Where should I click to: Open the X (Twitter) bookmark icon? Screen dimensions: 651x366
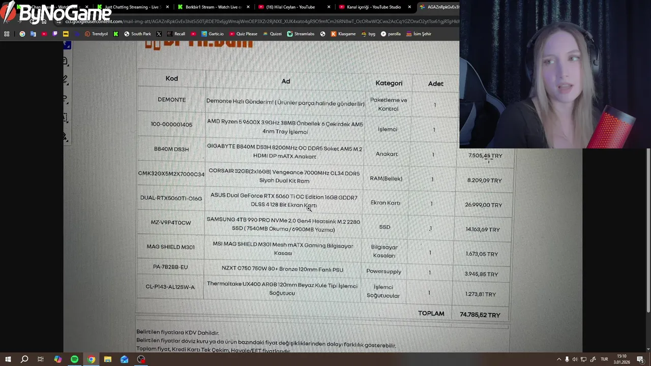tap(159, 34)
